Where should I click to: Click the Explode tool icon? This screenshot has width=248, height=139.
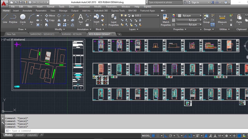[73, 20]
